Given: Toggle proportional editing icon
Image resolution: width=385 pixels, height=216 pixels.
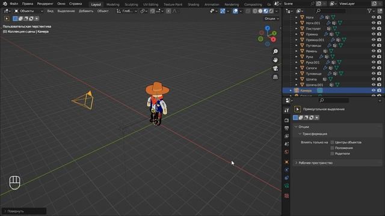Looking at the screenshot, I should [x=168, y=11].
